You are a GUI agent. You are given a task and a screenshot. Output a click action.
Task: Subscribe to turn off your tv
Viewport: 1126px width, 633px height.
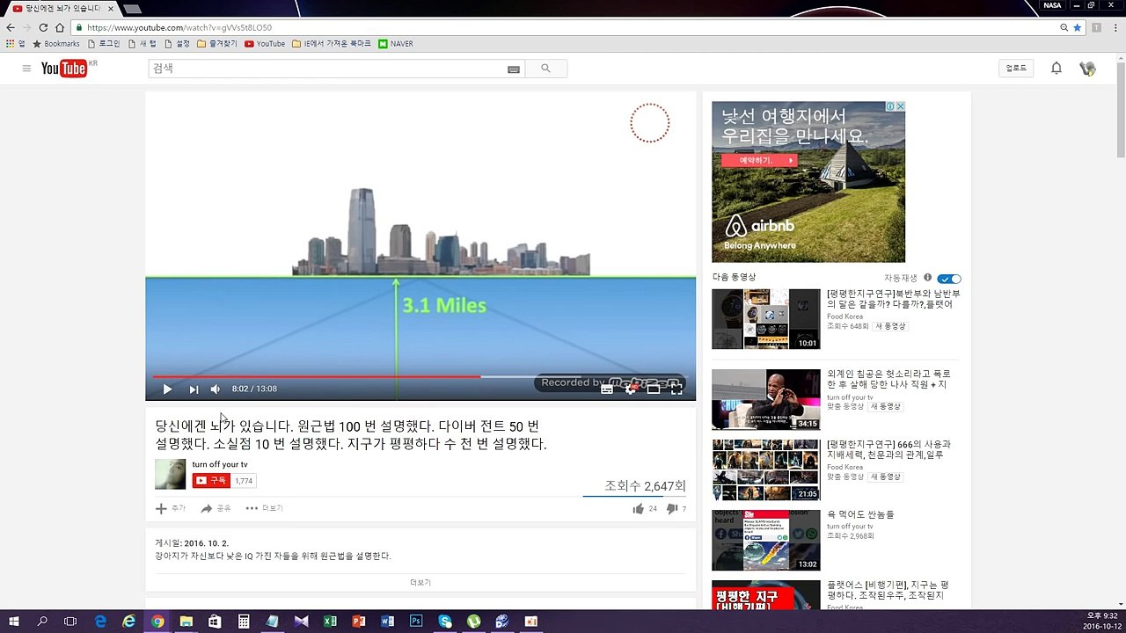pos(211,481)
